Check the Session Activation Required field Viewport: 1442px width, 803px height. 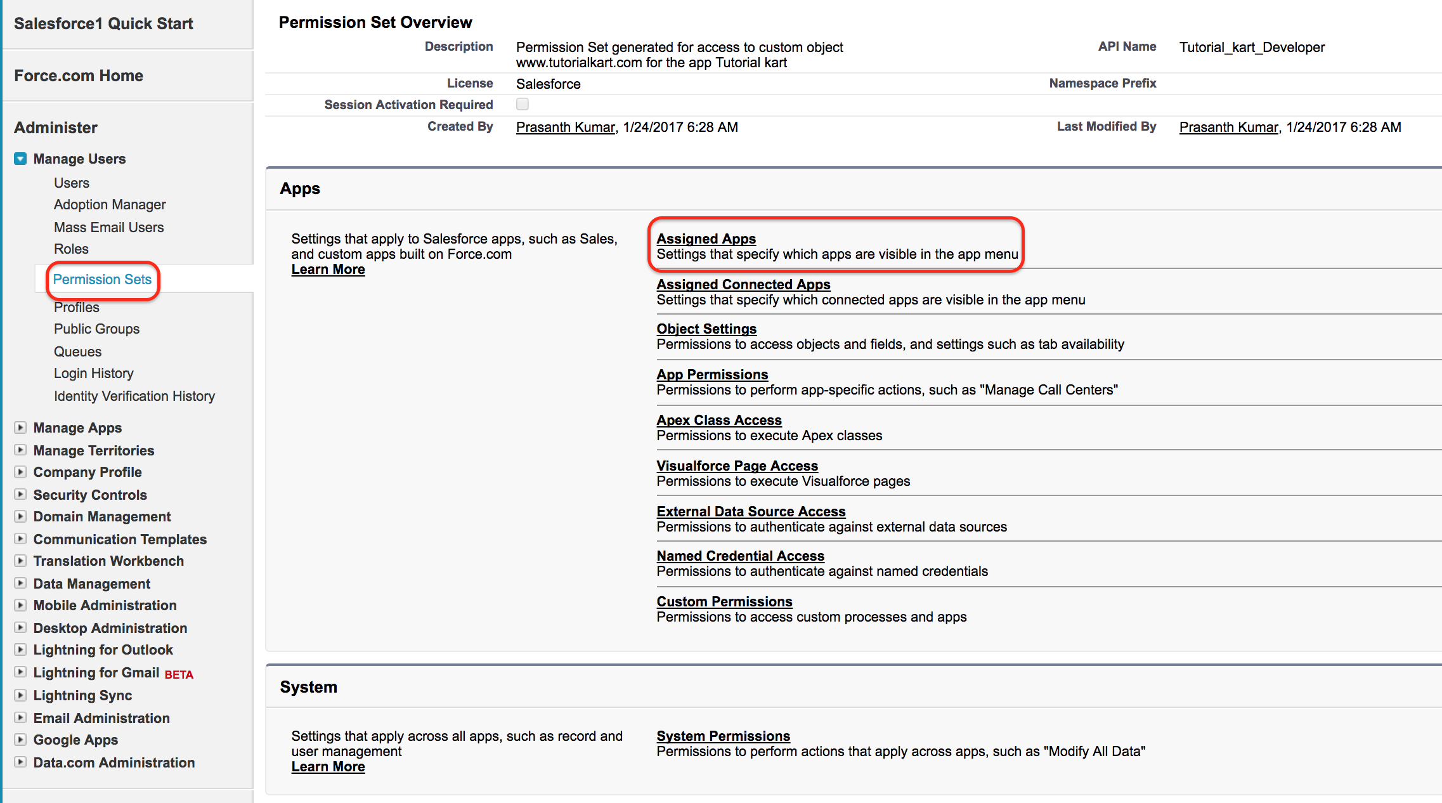tap(521, 105)
